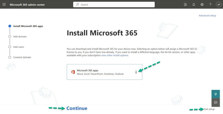Open the help and support headset button

pos(216,94)
